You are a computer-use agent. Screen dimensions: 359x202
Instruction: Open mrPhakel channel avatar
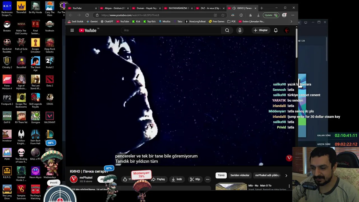tap(73, 179)
